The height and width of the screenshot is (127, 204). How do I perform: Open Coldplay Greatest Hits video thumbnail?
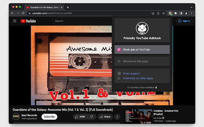click(138, 116)
